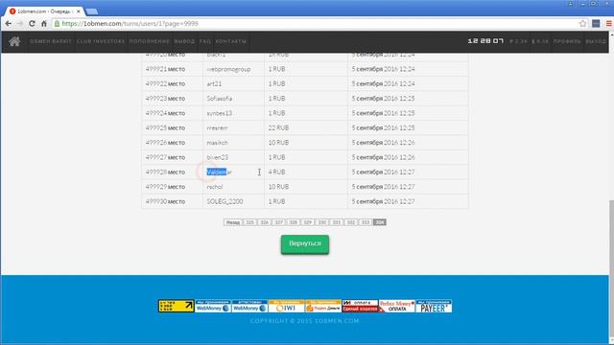This screenshot has height=345, width=614.
Task: Go to pagination page 331
Action: pos(337,222)
